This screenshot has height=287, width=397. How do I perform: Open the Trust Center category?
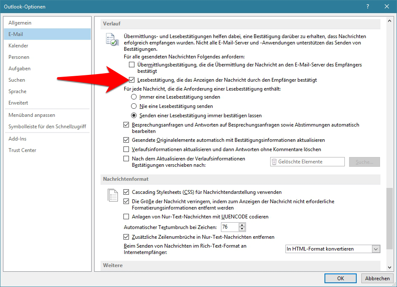click(48, 150)
